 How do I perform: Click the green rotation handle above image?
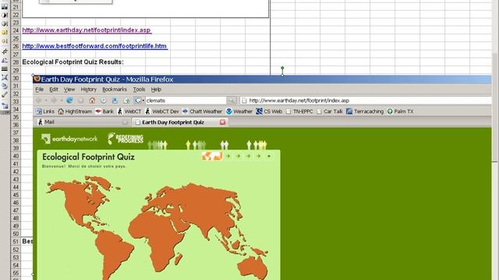(x=282, y=68)
